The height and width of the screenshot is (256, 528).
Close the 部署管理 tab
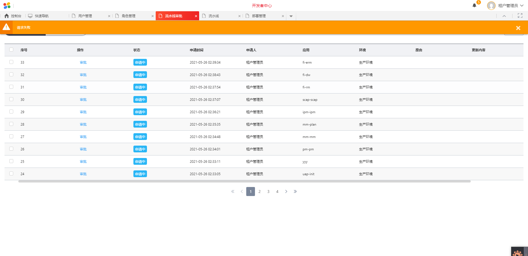click(x=283, y=16)
